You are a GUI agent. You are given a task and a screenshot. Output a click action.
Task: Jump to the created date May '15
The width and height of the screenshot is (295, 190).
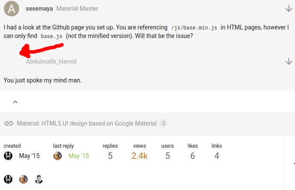pyautogui.click(x=29, y=156)
